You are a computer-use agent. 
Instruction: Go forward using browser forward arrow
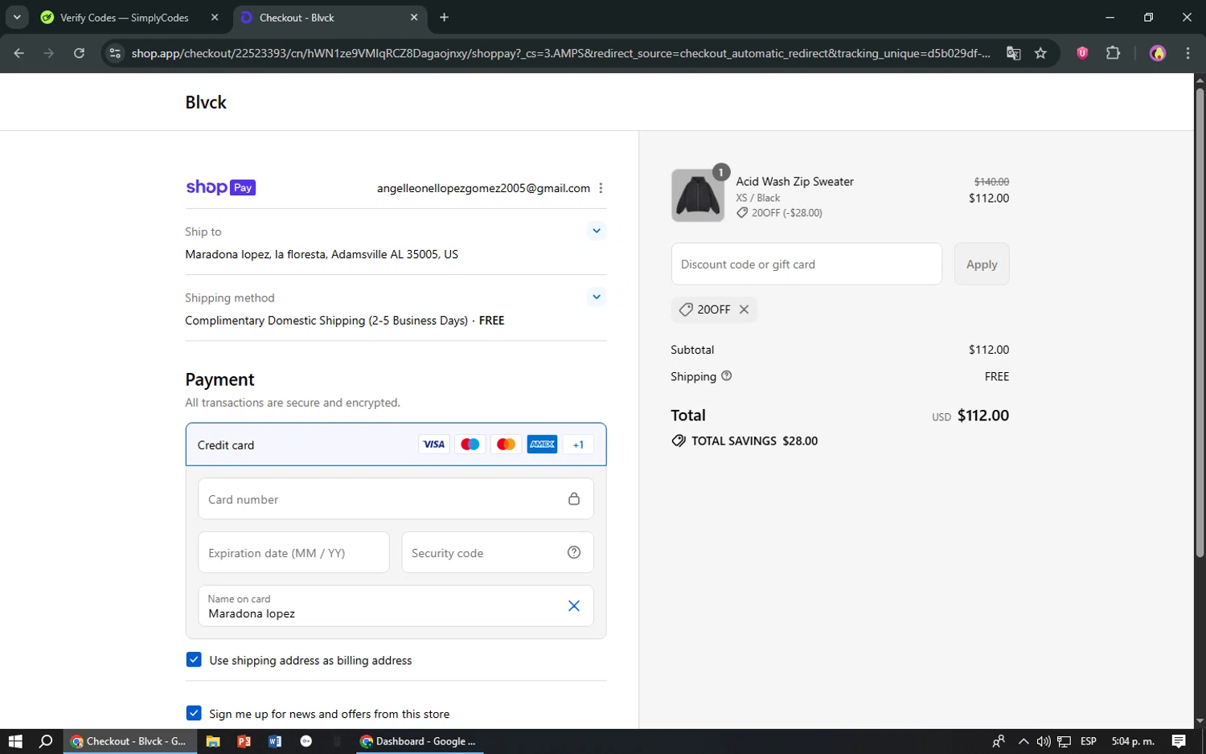(x=49, y=53)
